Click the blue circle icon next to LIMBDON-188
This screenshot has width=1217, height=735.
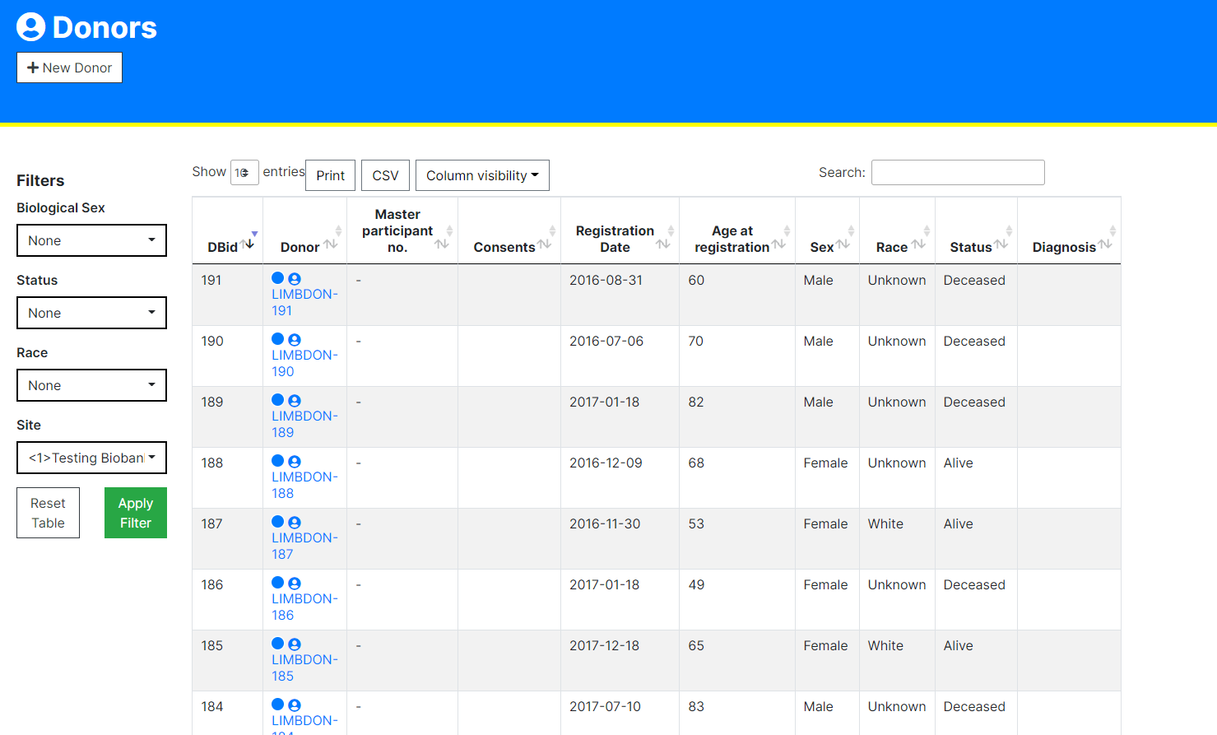coord(277,461)
